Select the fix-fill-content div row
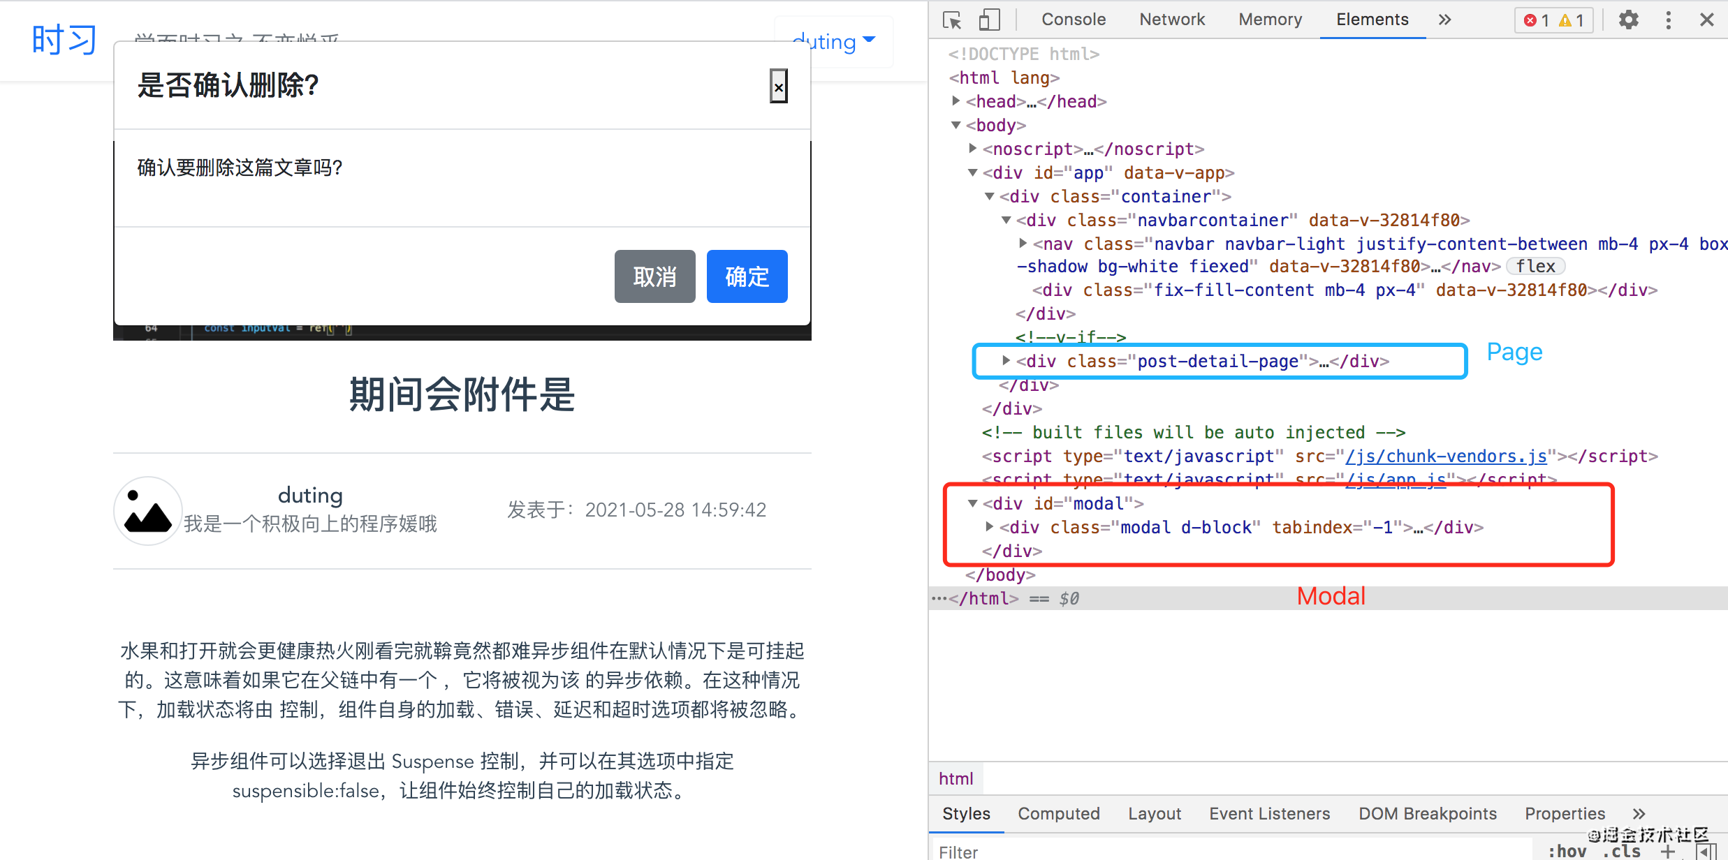The width and height of the screenshot is (1728, 860). (1345, 290)
